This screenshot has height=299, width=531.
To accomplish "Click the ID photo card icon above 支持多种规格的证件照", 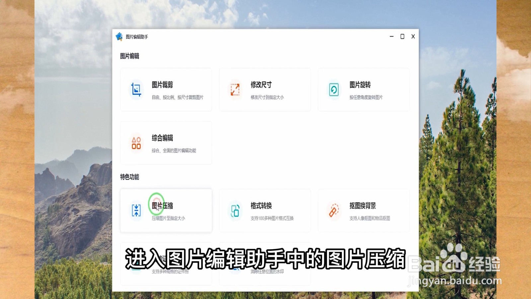I will (x=136, y=264).
